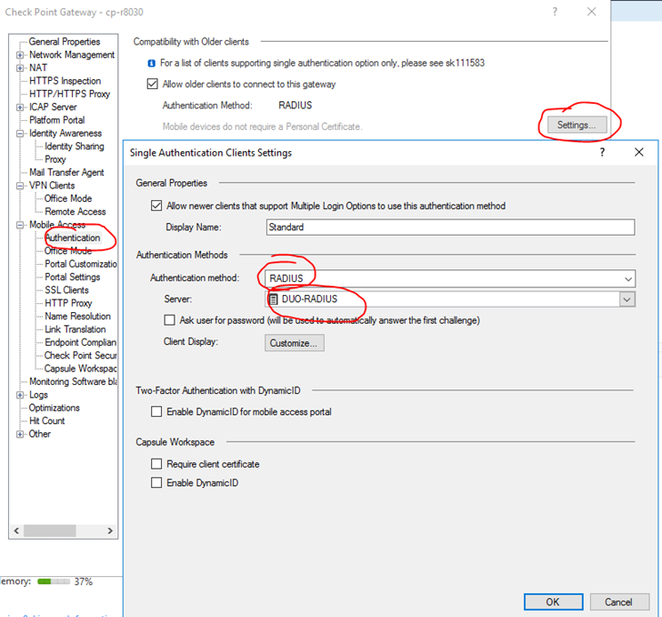Select General Properties in the tree
The width and height of the screenshot is (662, 617).
[x=65, y=42]
